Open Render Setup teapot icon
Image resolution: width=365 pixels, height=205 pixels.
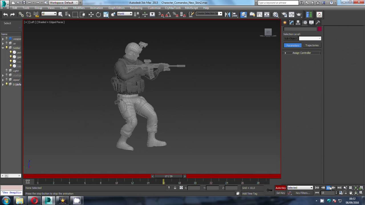click(284, 15)
